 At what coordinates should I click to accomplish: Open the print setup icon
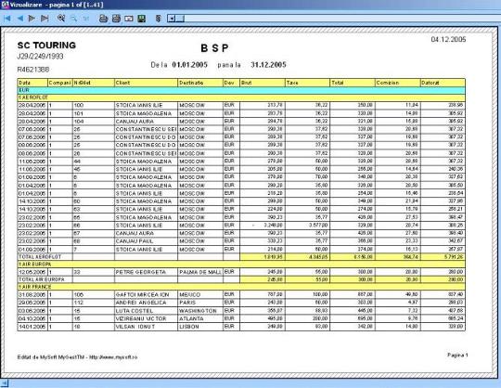[116, 19]
